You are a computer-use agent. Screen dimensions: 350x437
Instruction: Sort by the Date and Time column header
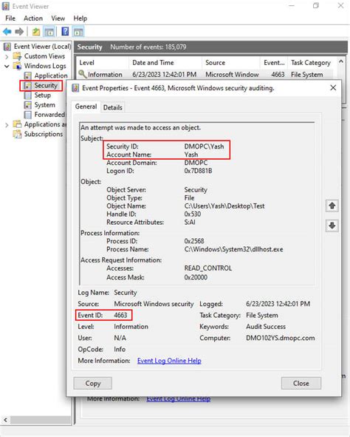point(165,63)
